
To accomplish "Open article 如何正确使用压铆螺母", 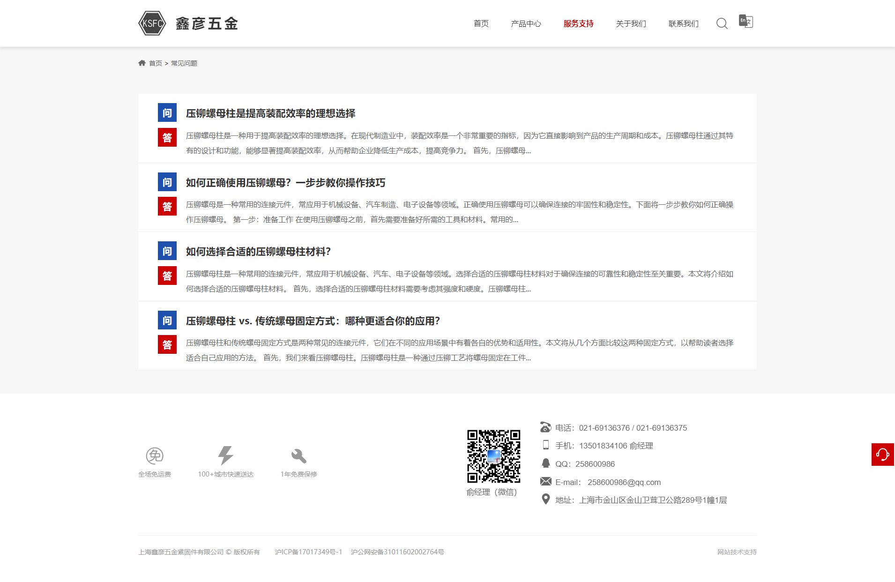I will (x=285, y=183).
